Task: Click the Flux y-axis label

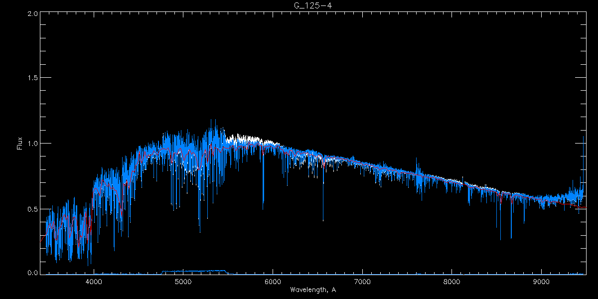Action: (x=20, y=143)
